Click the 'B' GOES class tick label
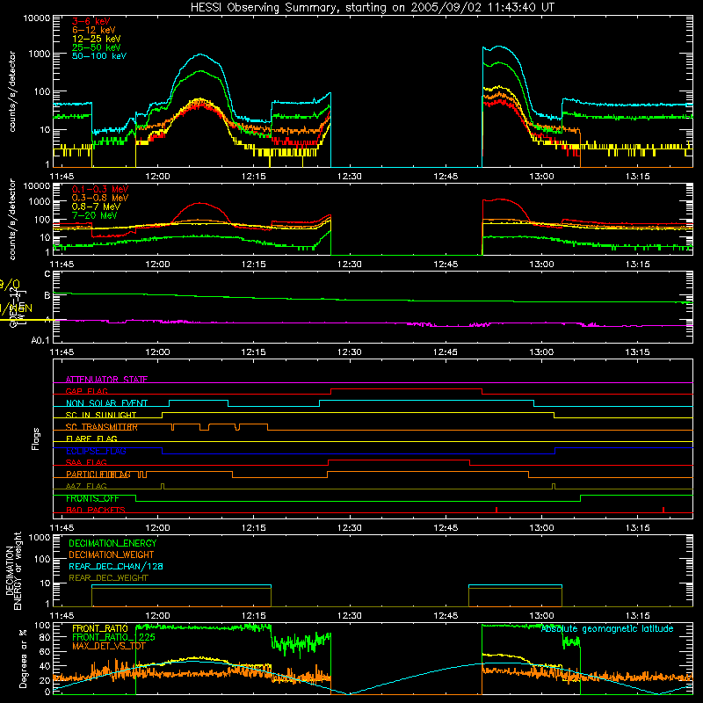Viewport: 703px width, 703px height. (47, 295)
